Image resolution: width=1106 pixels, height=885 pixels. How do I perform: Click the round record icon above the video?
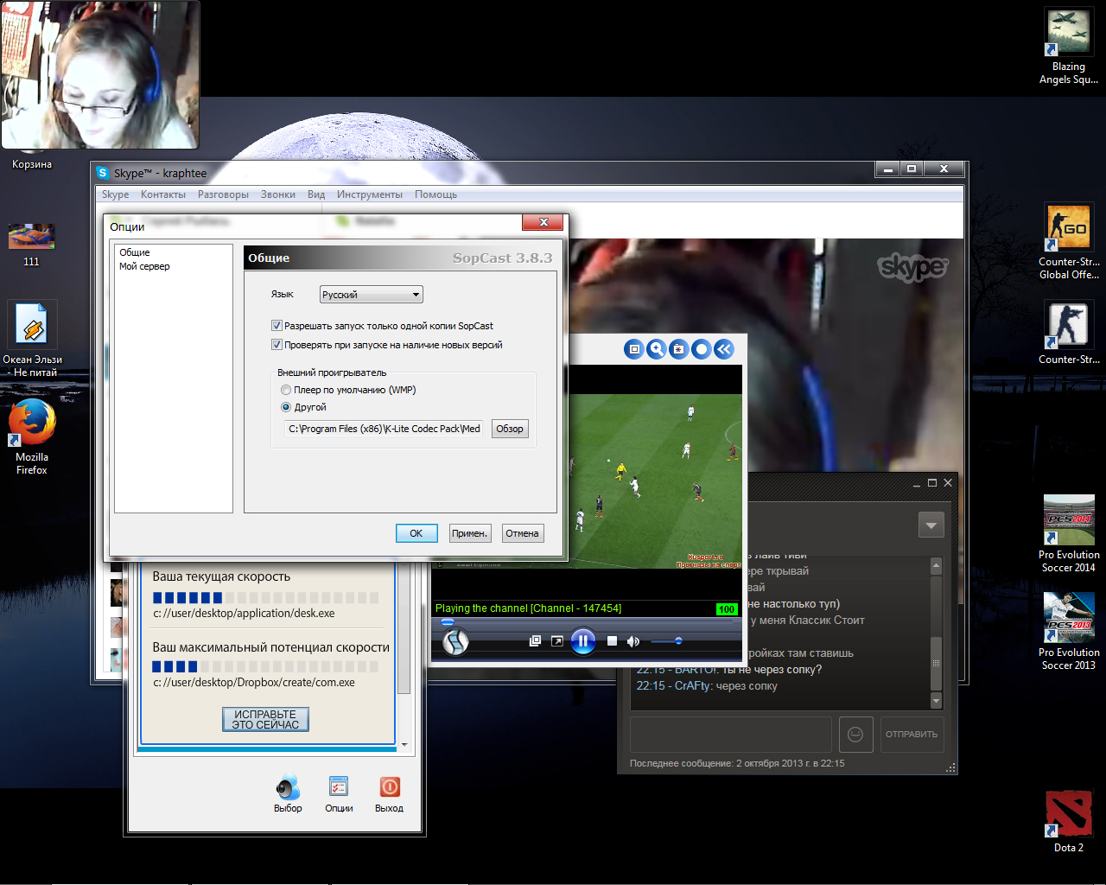coord(702,349)
